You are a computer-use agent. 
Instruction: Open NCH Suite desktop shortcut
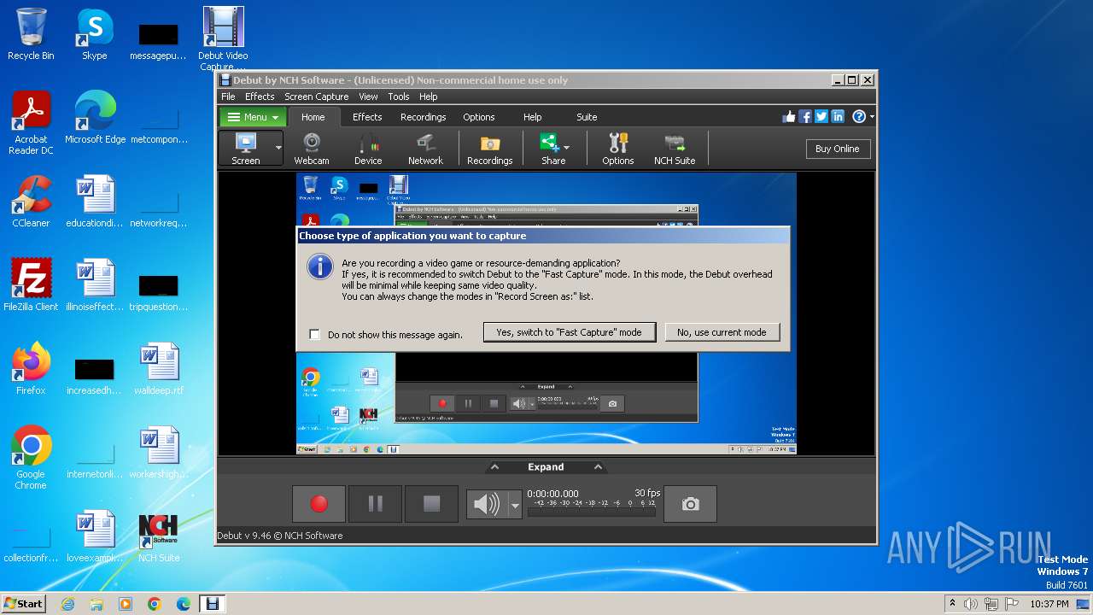(159, 536)
